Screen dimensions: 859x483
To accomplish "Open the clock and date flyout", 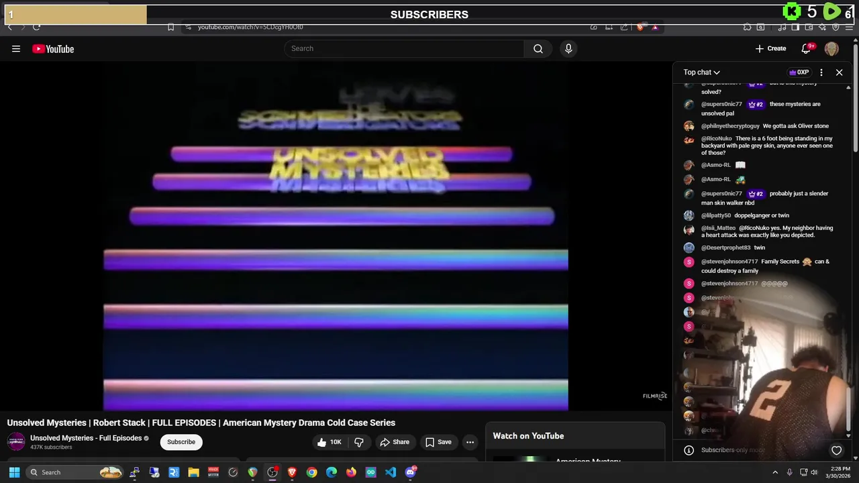I will [838, 472].
